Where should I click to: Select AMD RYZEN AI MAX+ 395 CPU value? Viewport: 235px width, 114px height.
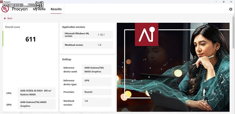(x=37, y=92)
